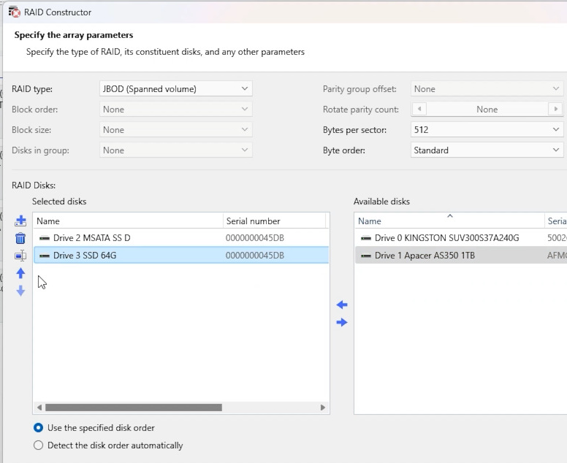
Task: Click Drive 0 KINGSTON disk icon
Action: (x=366, y=238)
